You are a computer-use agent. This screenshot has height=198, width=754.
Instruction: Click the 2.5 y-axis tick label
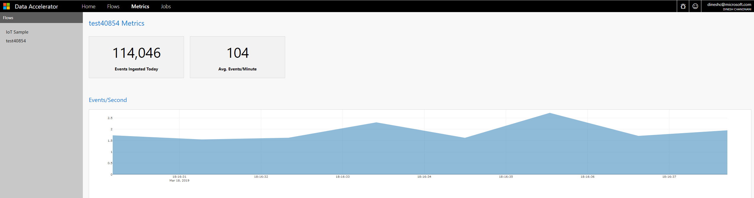pyautogui.click(x=110, y=118)
